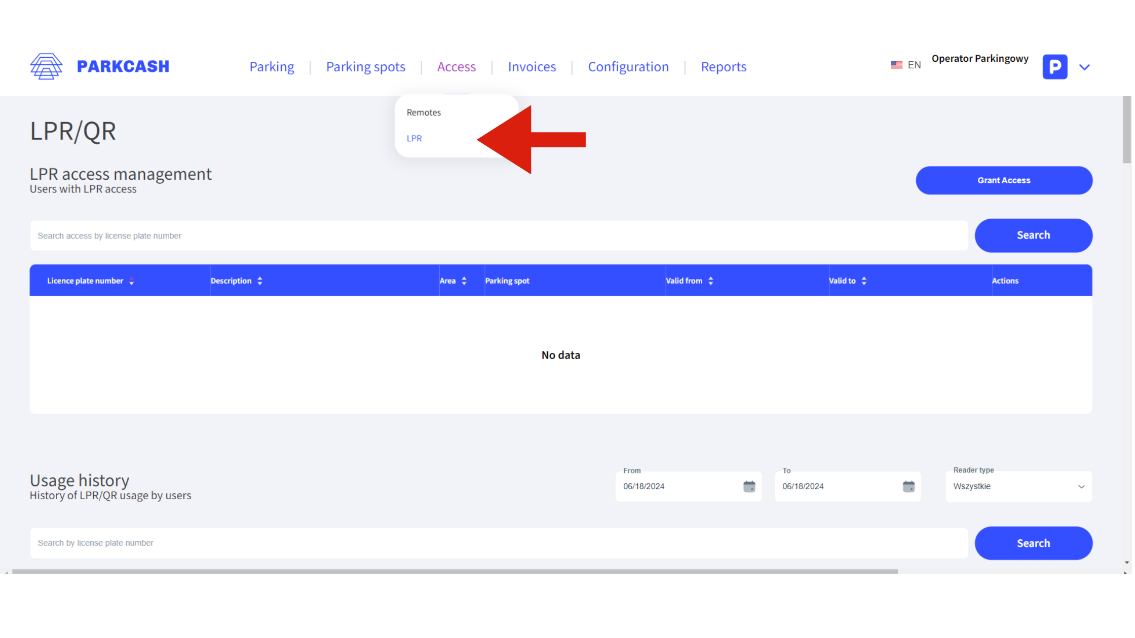Open the Configuration menu tab
The height and width of the screenshot is (638, 1135).
coord(628,67)
